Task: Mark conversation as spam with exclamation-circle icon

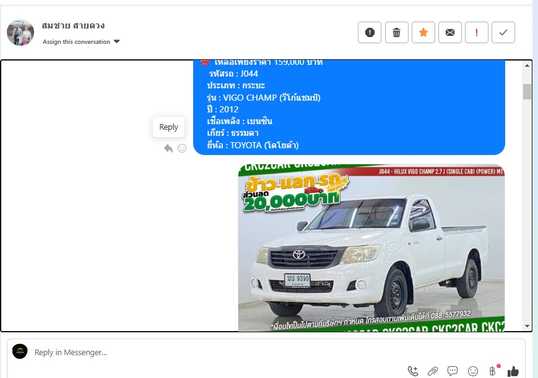Action: [x=370, y=33]
